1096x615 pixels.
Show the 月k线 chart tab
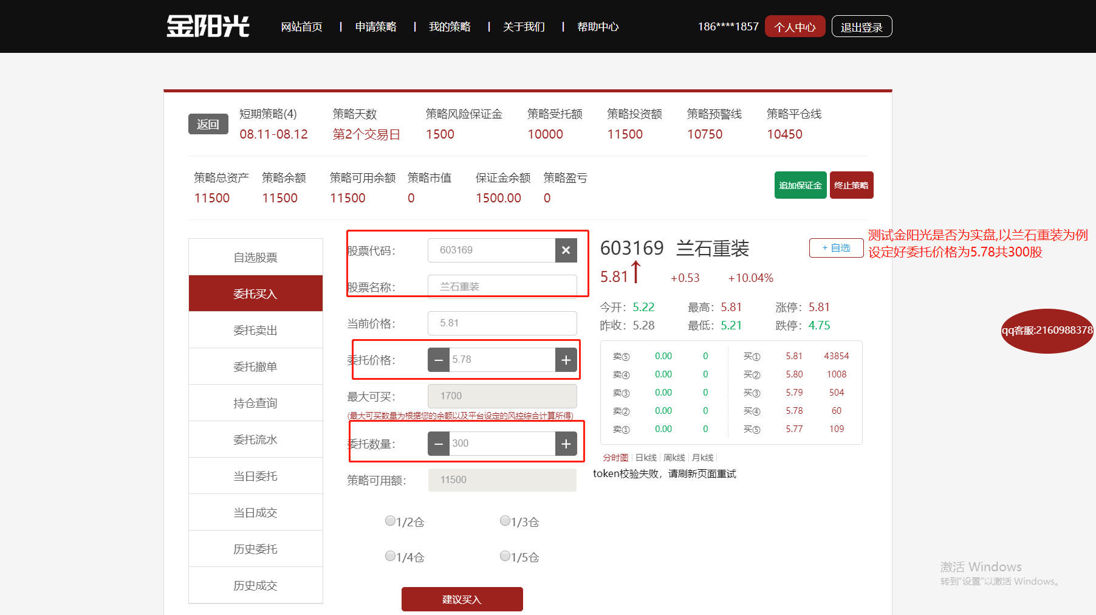702,458
